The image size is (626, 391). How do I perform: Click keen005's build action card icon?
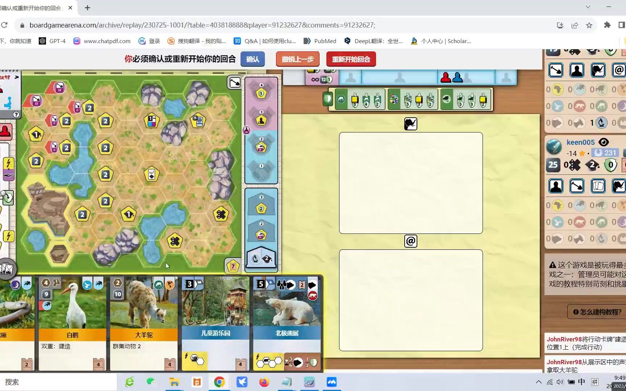pyautogui.click(x=577, y=186)
